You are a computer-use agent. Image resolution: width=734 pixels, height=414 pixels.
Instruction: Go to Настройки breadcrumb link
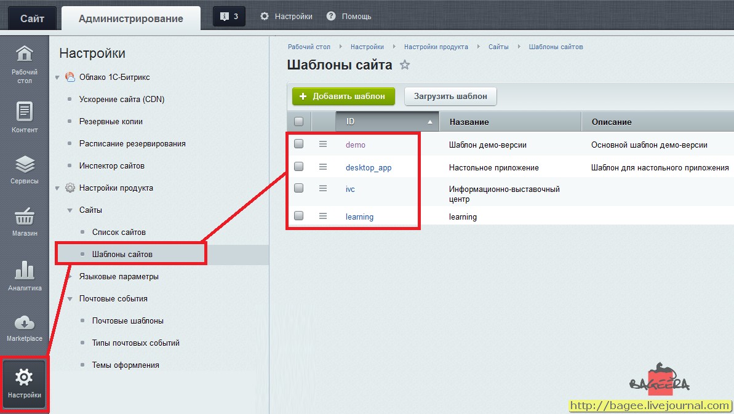pyautogui.click(x=367, y=47)
